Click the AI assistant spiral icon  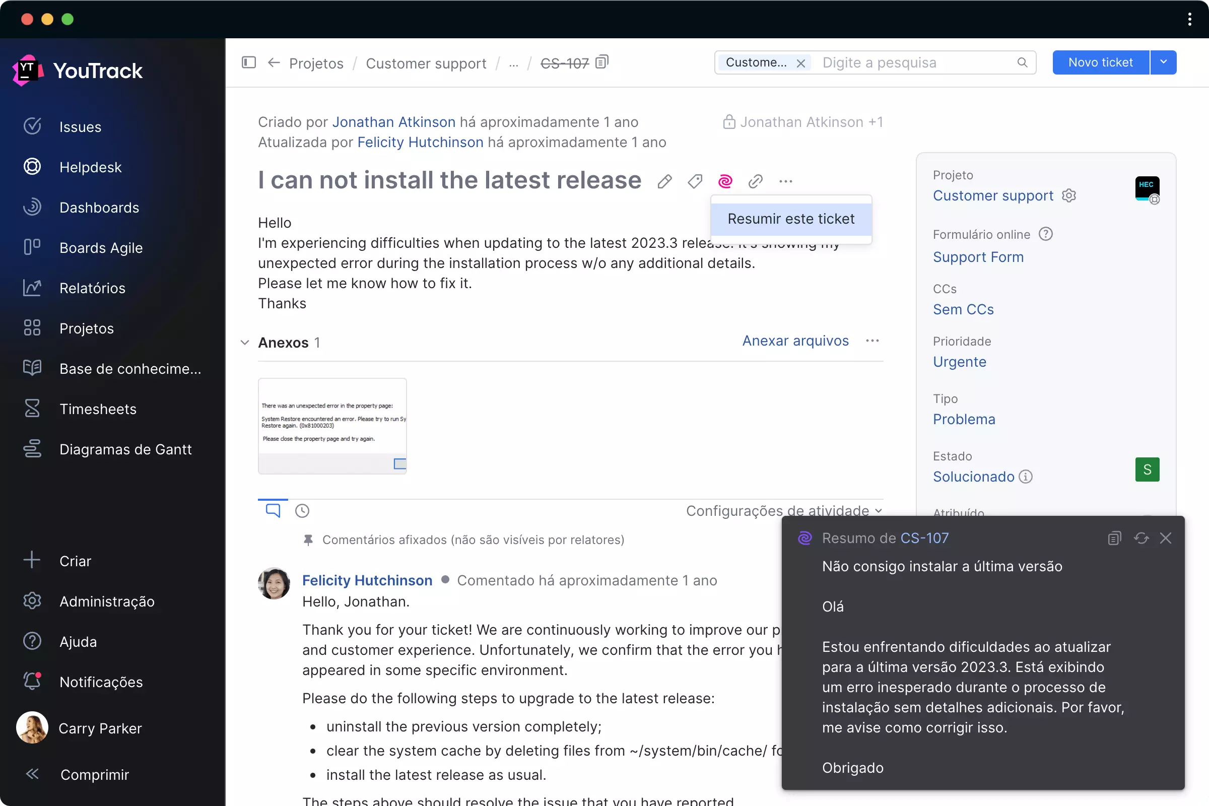(x=725, y=181)
